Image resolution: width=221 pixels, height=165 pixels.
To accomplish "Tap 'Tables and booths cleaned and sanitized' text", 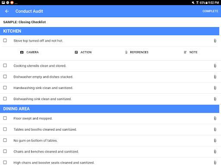I will 45,129.
